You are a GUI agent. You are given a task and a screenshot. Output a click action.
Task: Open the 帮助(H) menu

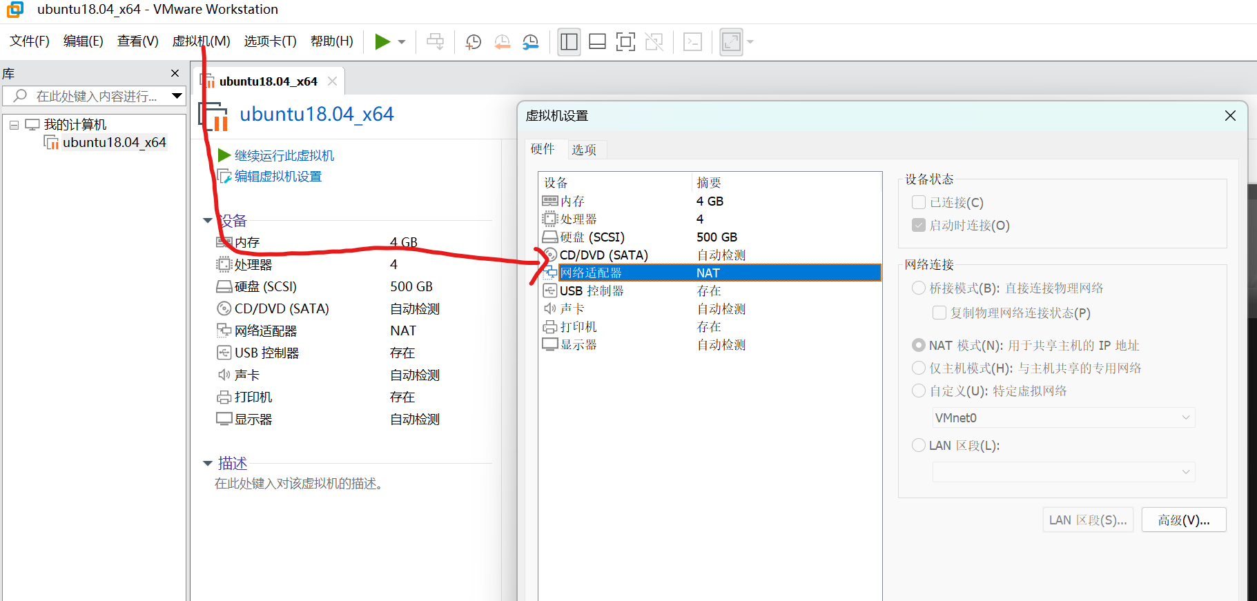point(331,41)
